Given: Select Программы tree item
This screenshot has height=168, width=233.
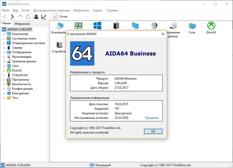Looking at the screenshot, I should pos(21,80).
